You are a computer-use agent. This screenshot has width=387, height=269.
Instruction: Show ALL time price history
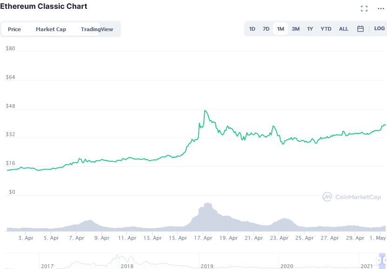click(344, 29)
